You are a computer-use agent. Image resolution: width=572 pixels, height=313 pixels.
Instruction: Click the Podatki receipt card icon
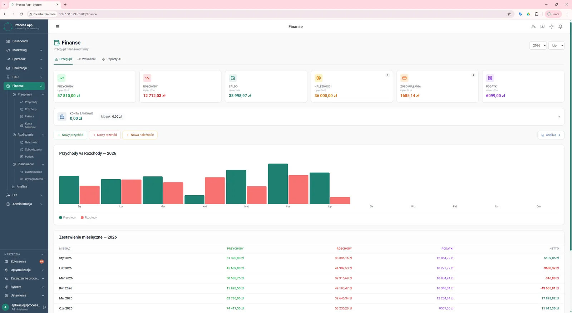click(x=490, y=78)
